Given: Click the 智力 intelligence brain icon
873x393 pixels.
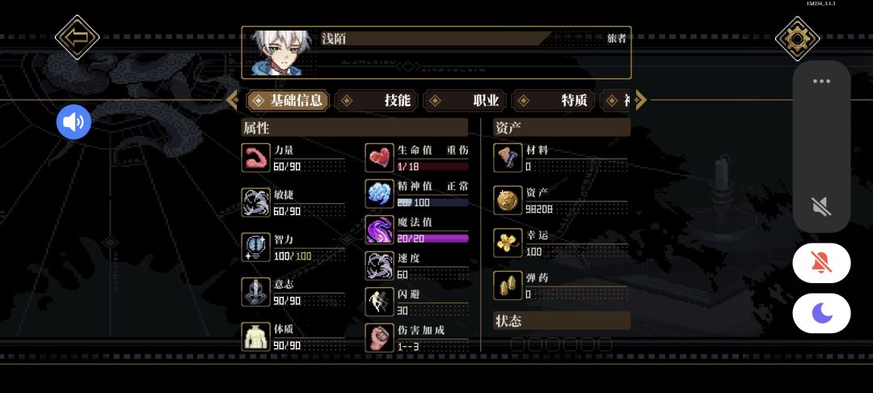Looking at the screenshot, I should point(256,247).
